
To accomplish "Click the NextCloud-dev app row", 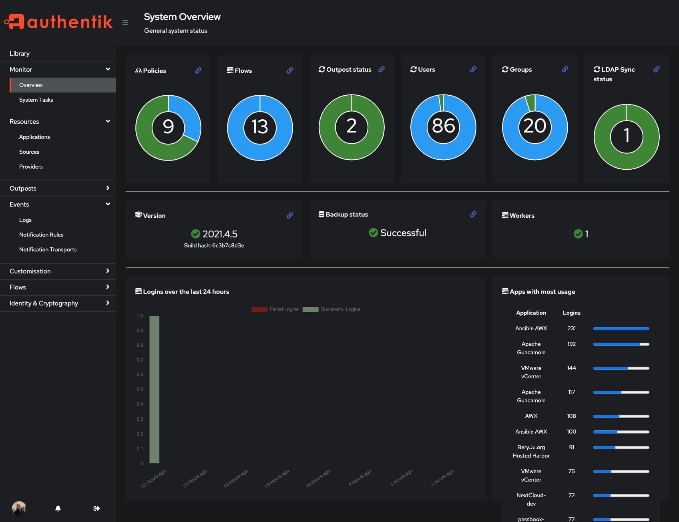I will point(581,500).
